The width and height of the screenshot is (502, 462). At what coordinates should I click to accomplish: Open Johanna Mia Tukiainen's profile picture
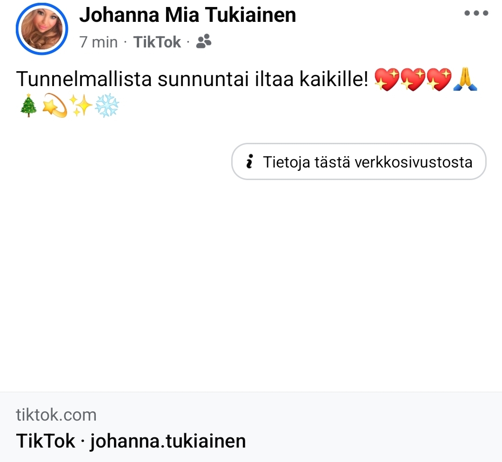coord(42,29)
